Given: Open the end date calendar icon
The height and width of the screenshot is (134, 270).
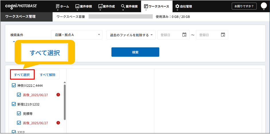Looking at the screenshot, I should pyautogui.click(x=223, y=35).
